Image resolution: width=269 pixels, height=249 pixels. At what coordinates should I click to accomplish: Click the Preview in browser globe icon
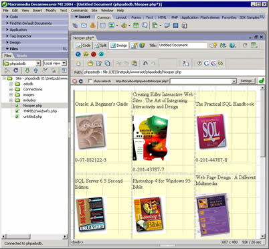point(232,46)
